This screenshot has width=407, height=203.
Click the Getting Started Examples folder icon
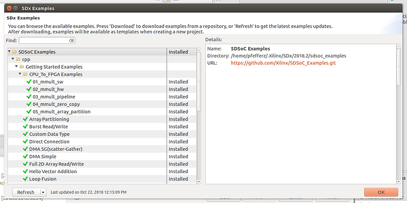[22, 67]
